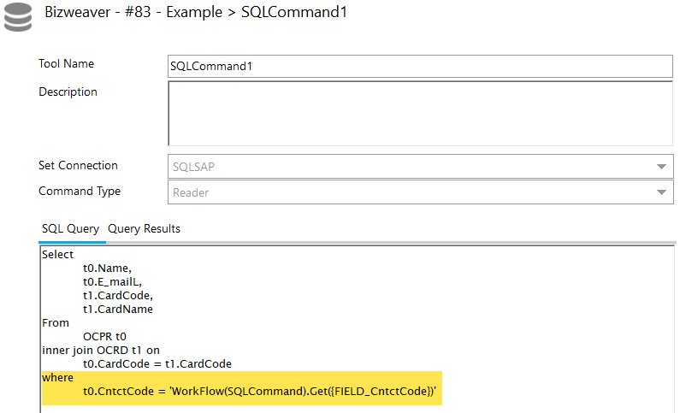
Task: Click the Tool Name input field
Action: tap(420, 67)
